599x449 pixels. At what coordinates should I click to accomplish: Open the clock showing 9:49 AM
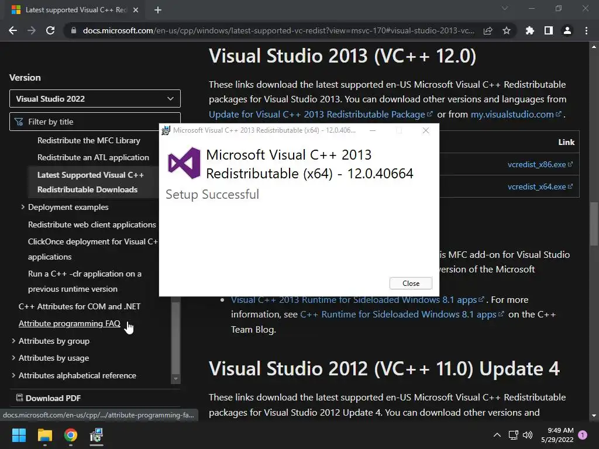tap(557, 435)
